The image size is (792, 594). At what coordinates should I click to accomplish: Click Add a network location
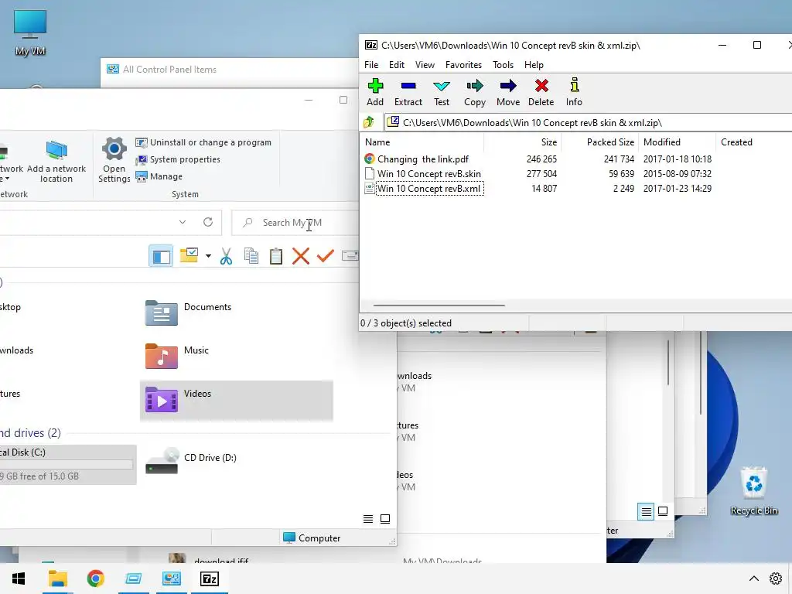pyautogui.click(x=56, y=161)
